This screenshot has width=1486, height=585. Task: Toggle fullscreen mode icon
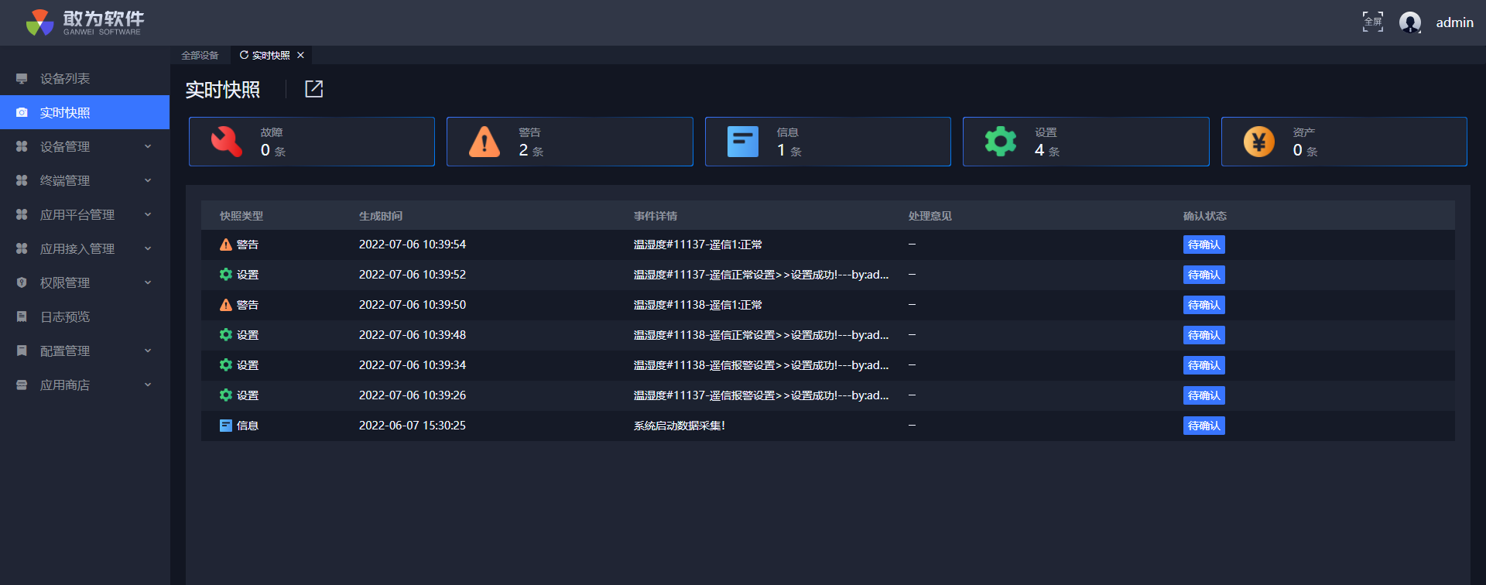point(1373,22)
